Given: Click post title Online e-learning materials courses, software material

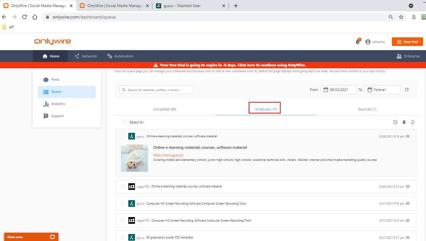Looking at the screenshot, I should click(x=200, y=147).
